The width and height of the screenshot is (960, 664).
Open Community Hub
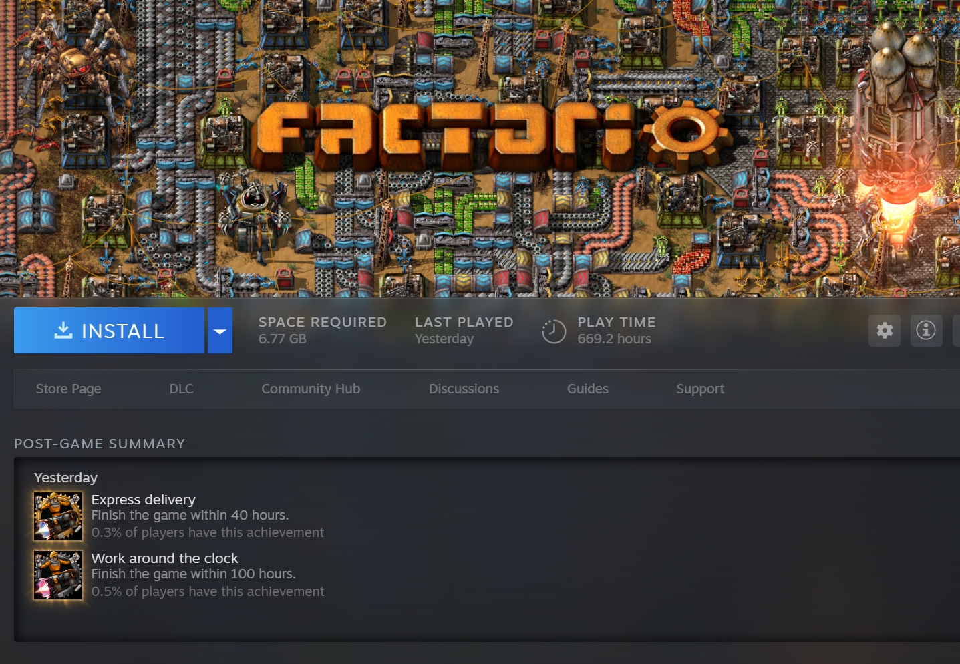[311, 389]
